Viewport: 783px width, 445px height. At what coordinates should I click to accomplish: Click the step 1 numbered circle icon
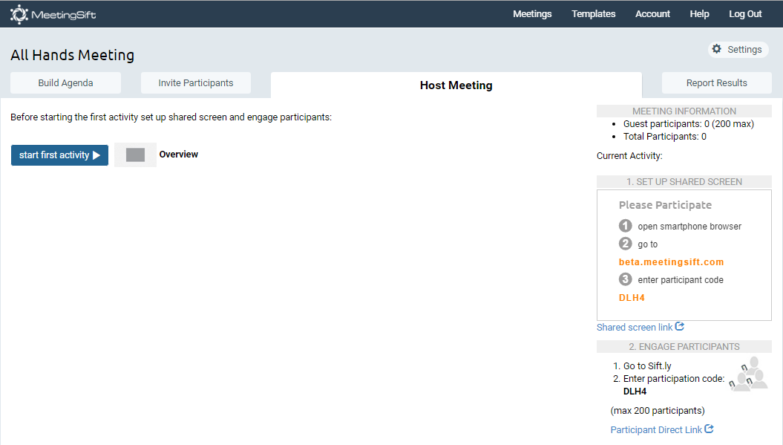626,226
